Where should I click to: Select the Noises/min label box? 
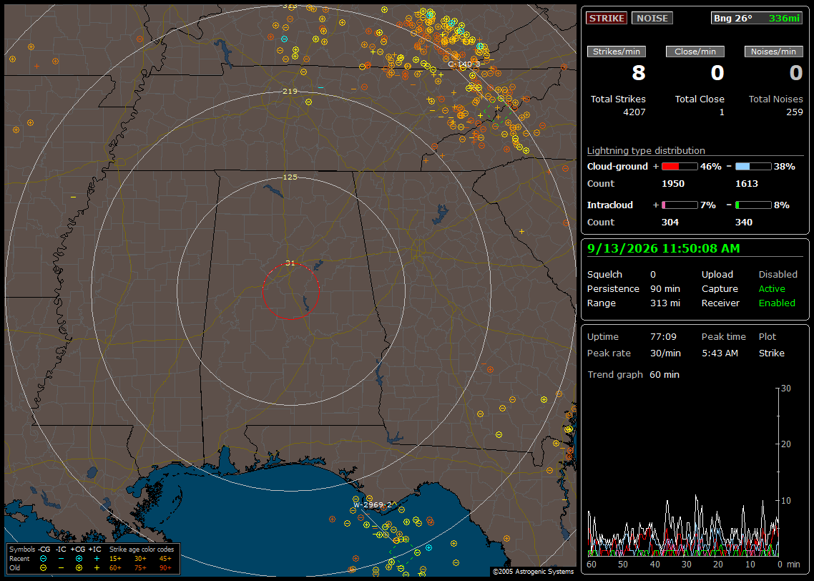coord(773,52)
